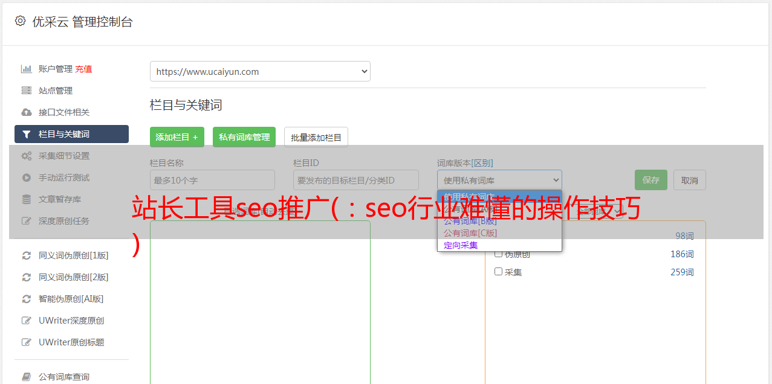
Task: Open 深度原创任务 sidebar item
Action: pyautogui.click(x=71, y=221)
